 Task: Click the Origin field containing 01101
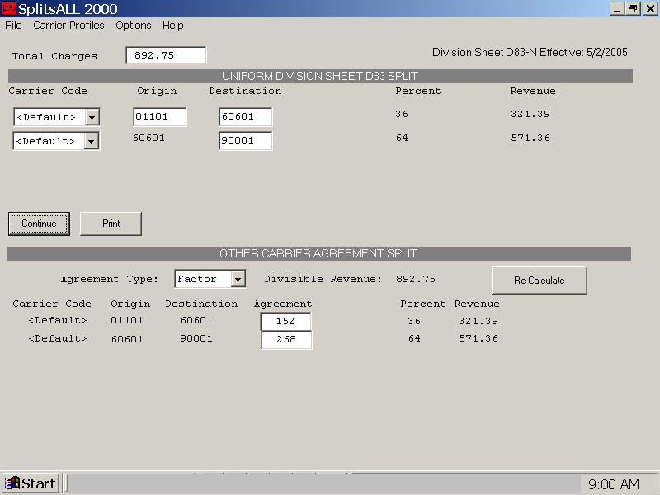pos(160,117)
